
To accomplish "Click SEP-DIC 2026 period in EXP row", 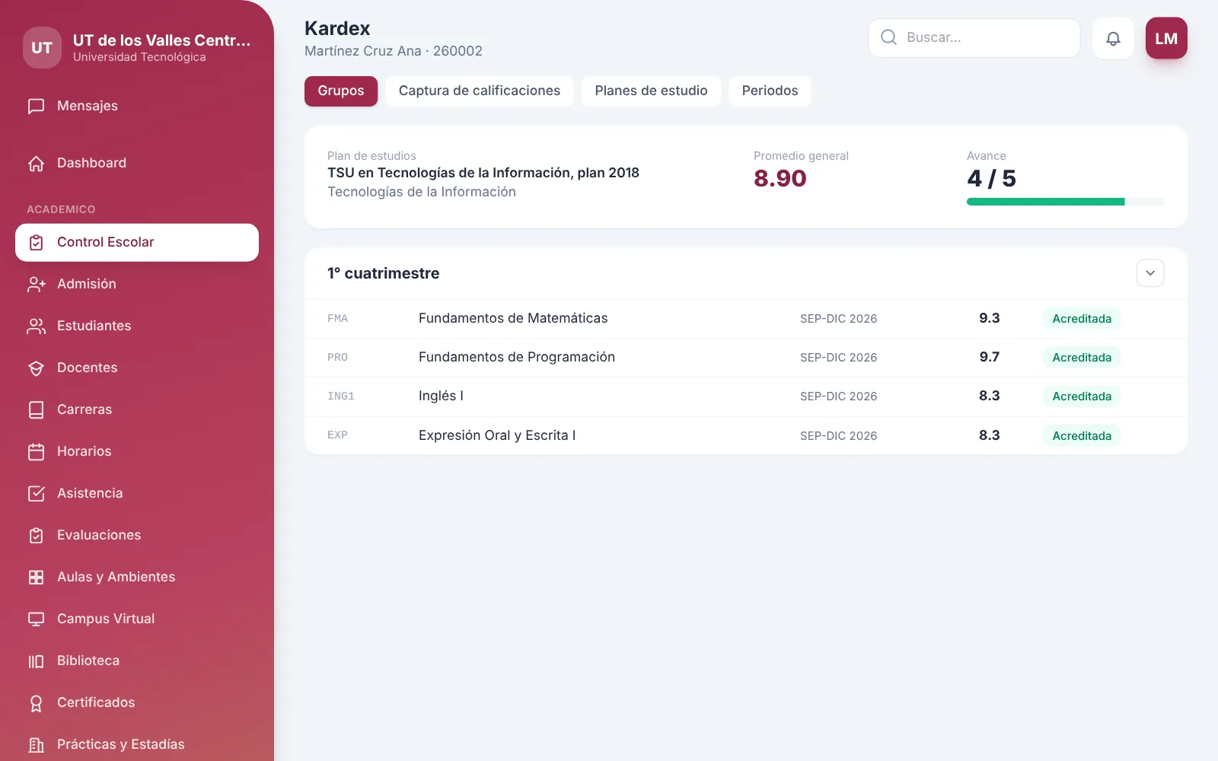I will (838, 436).
